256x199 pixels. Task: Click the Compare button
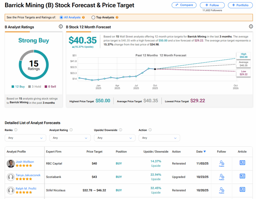[x=184, y=5]
